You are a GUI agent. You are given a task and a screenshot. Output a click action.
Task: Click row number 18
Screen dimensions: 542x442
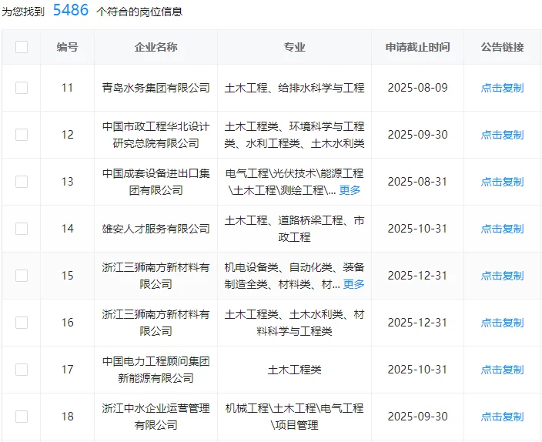(68, 417)
